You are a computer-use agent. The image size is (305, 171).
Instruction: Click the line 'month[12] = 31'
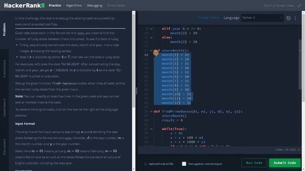pos(176,103)
